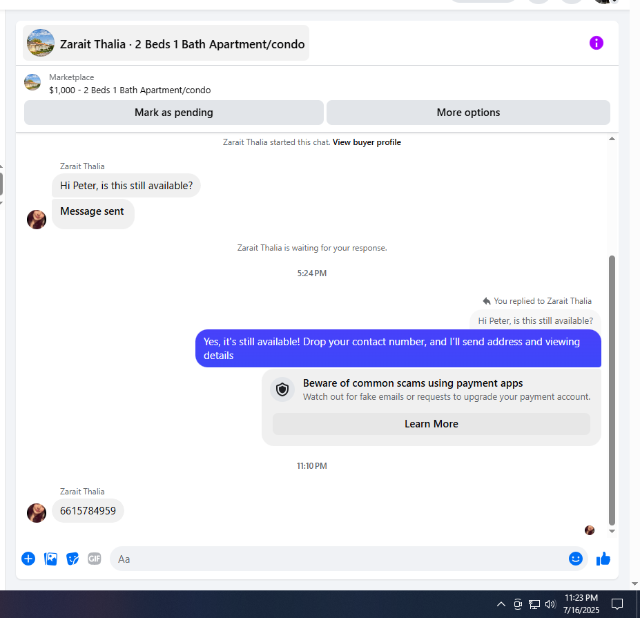Image resolution: width=640 pixels, height=618 pixels.
Task: Open the volume control in system tray
Action: tap(550, 604)
